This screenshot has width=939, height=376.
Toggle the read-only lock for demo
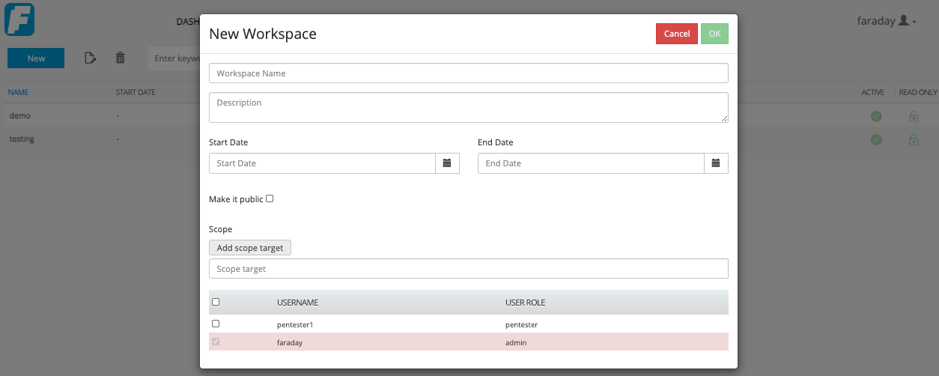pos(913,116)
